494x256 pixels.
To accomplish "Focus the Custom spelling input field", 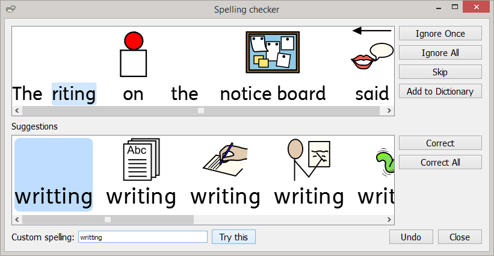I will pyautogui.click(x=143, y=237).
